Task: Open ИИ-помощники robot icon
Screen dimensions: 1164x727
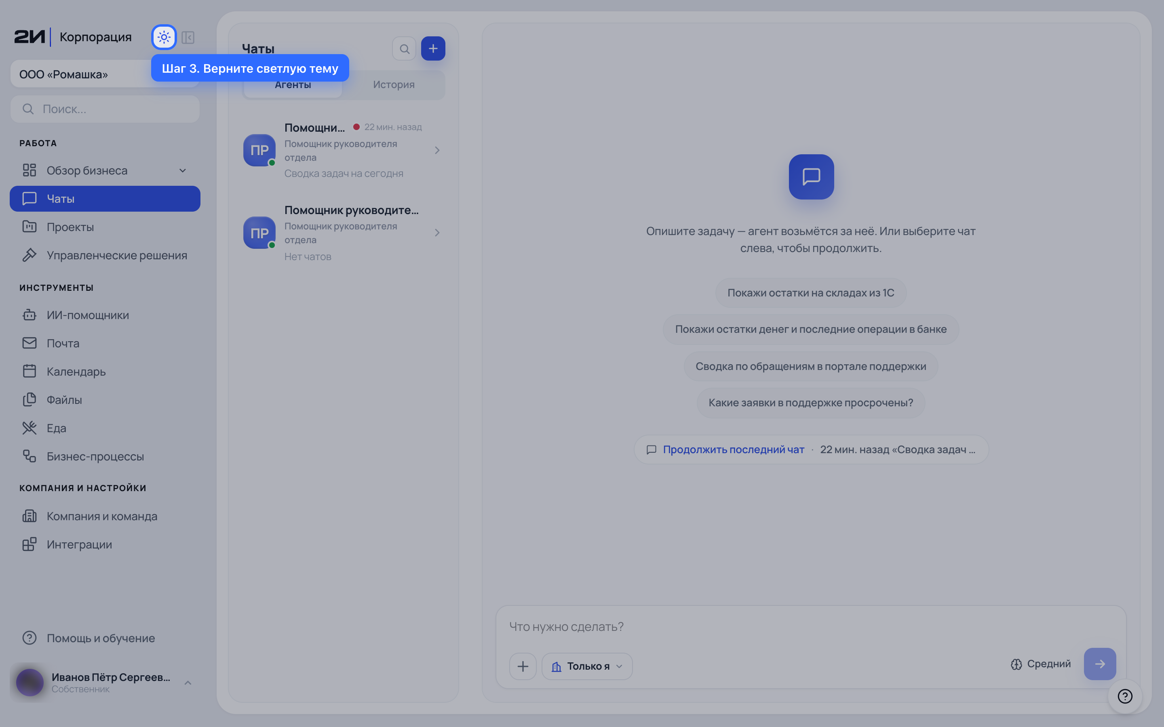Action: click(30, 315)
